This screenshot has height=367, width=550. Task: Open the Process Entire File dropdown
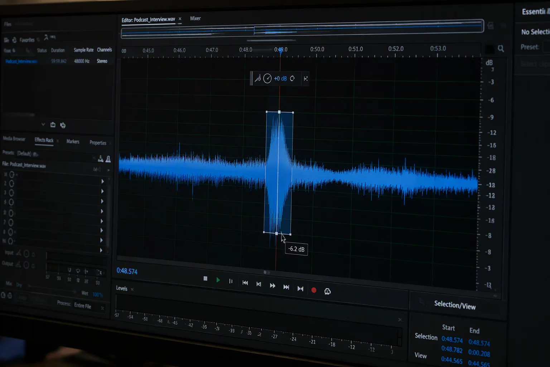click(x=89, y=306)
